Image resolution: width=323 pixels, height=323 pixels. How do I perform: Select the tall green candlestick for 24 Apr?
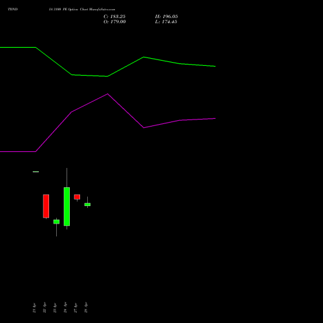67,207
